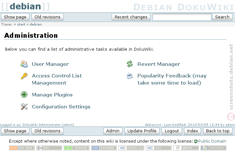The height and width of the screenshot is (161, 235).
Task: Click the green plus Manage Plugins icon
Action: pos(24,95)
